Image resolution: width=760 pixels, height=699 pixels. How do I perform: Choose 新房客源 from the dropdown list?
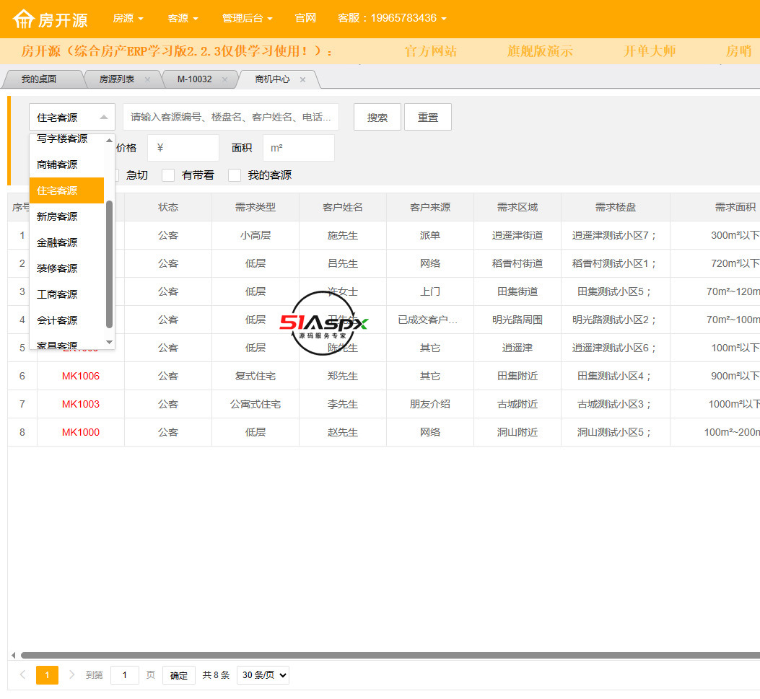(58, 216)
